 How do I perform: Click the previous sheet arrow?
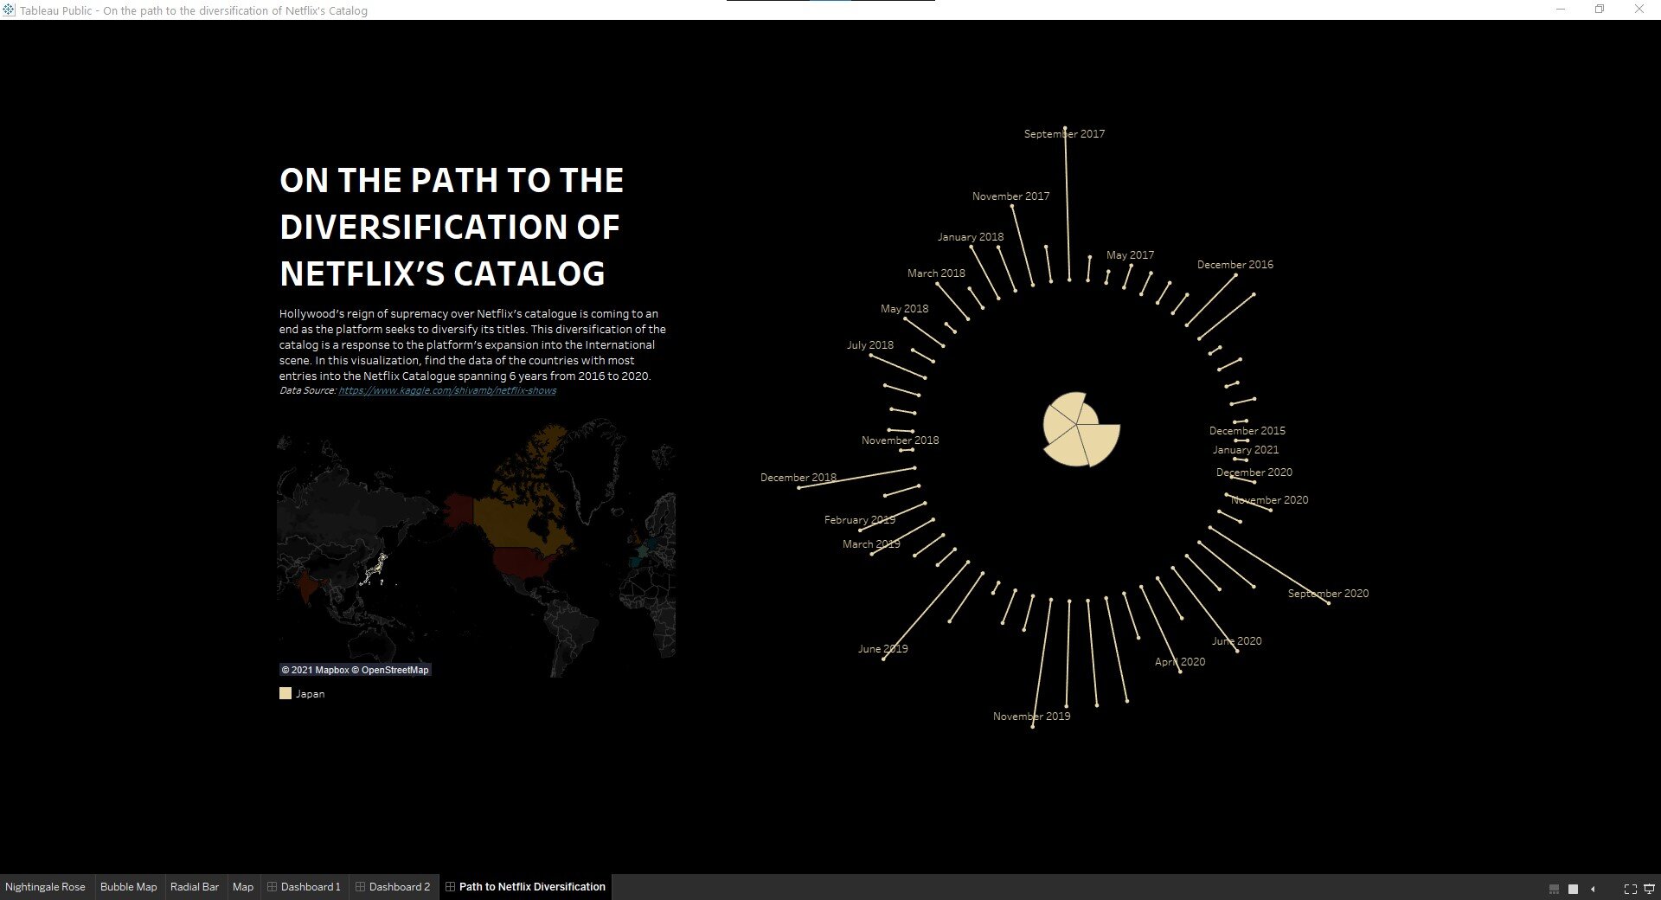click(x=1593, y=889)
